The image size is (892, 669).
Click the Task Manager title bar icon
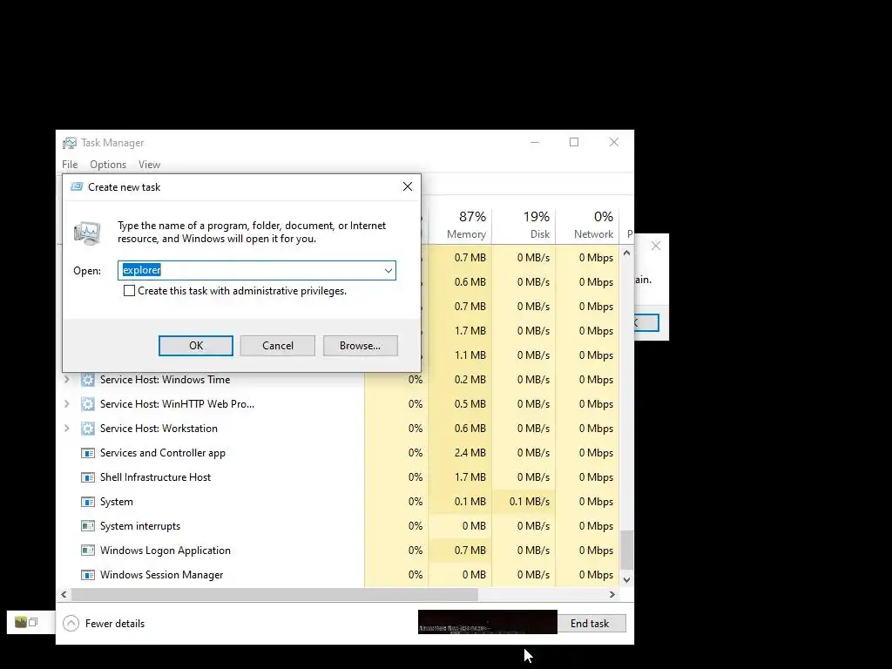(70, 143)
